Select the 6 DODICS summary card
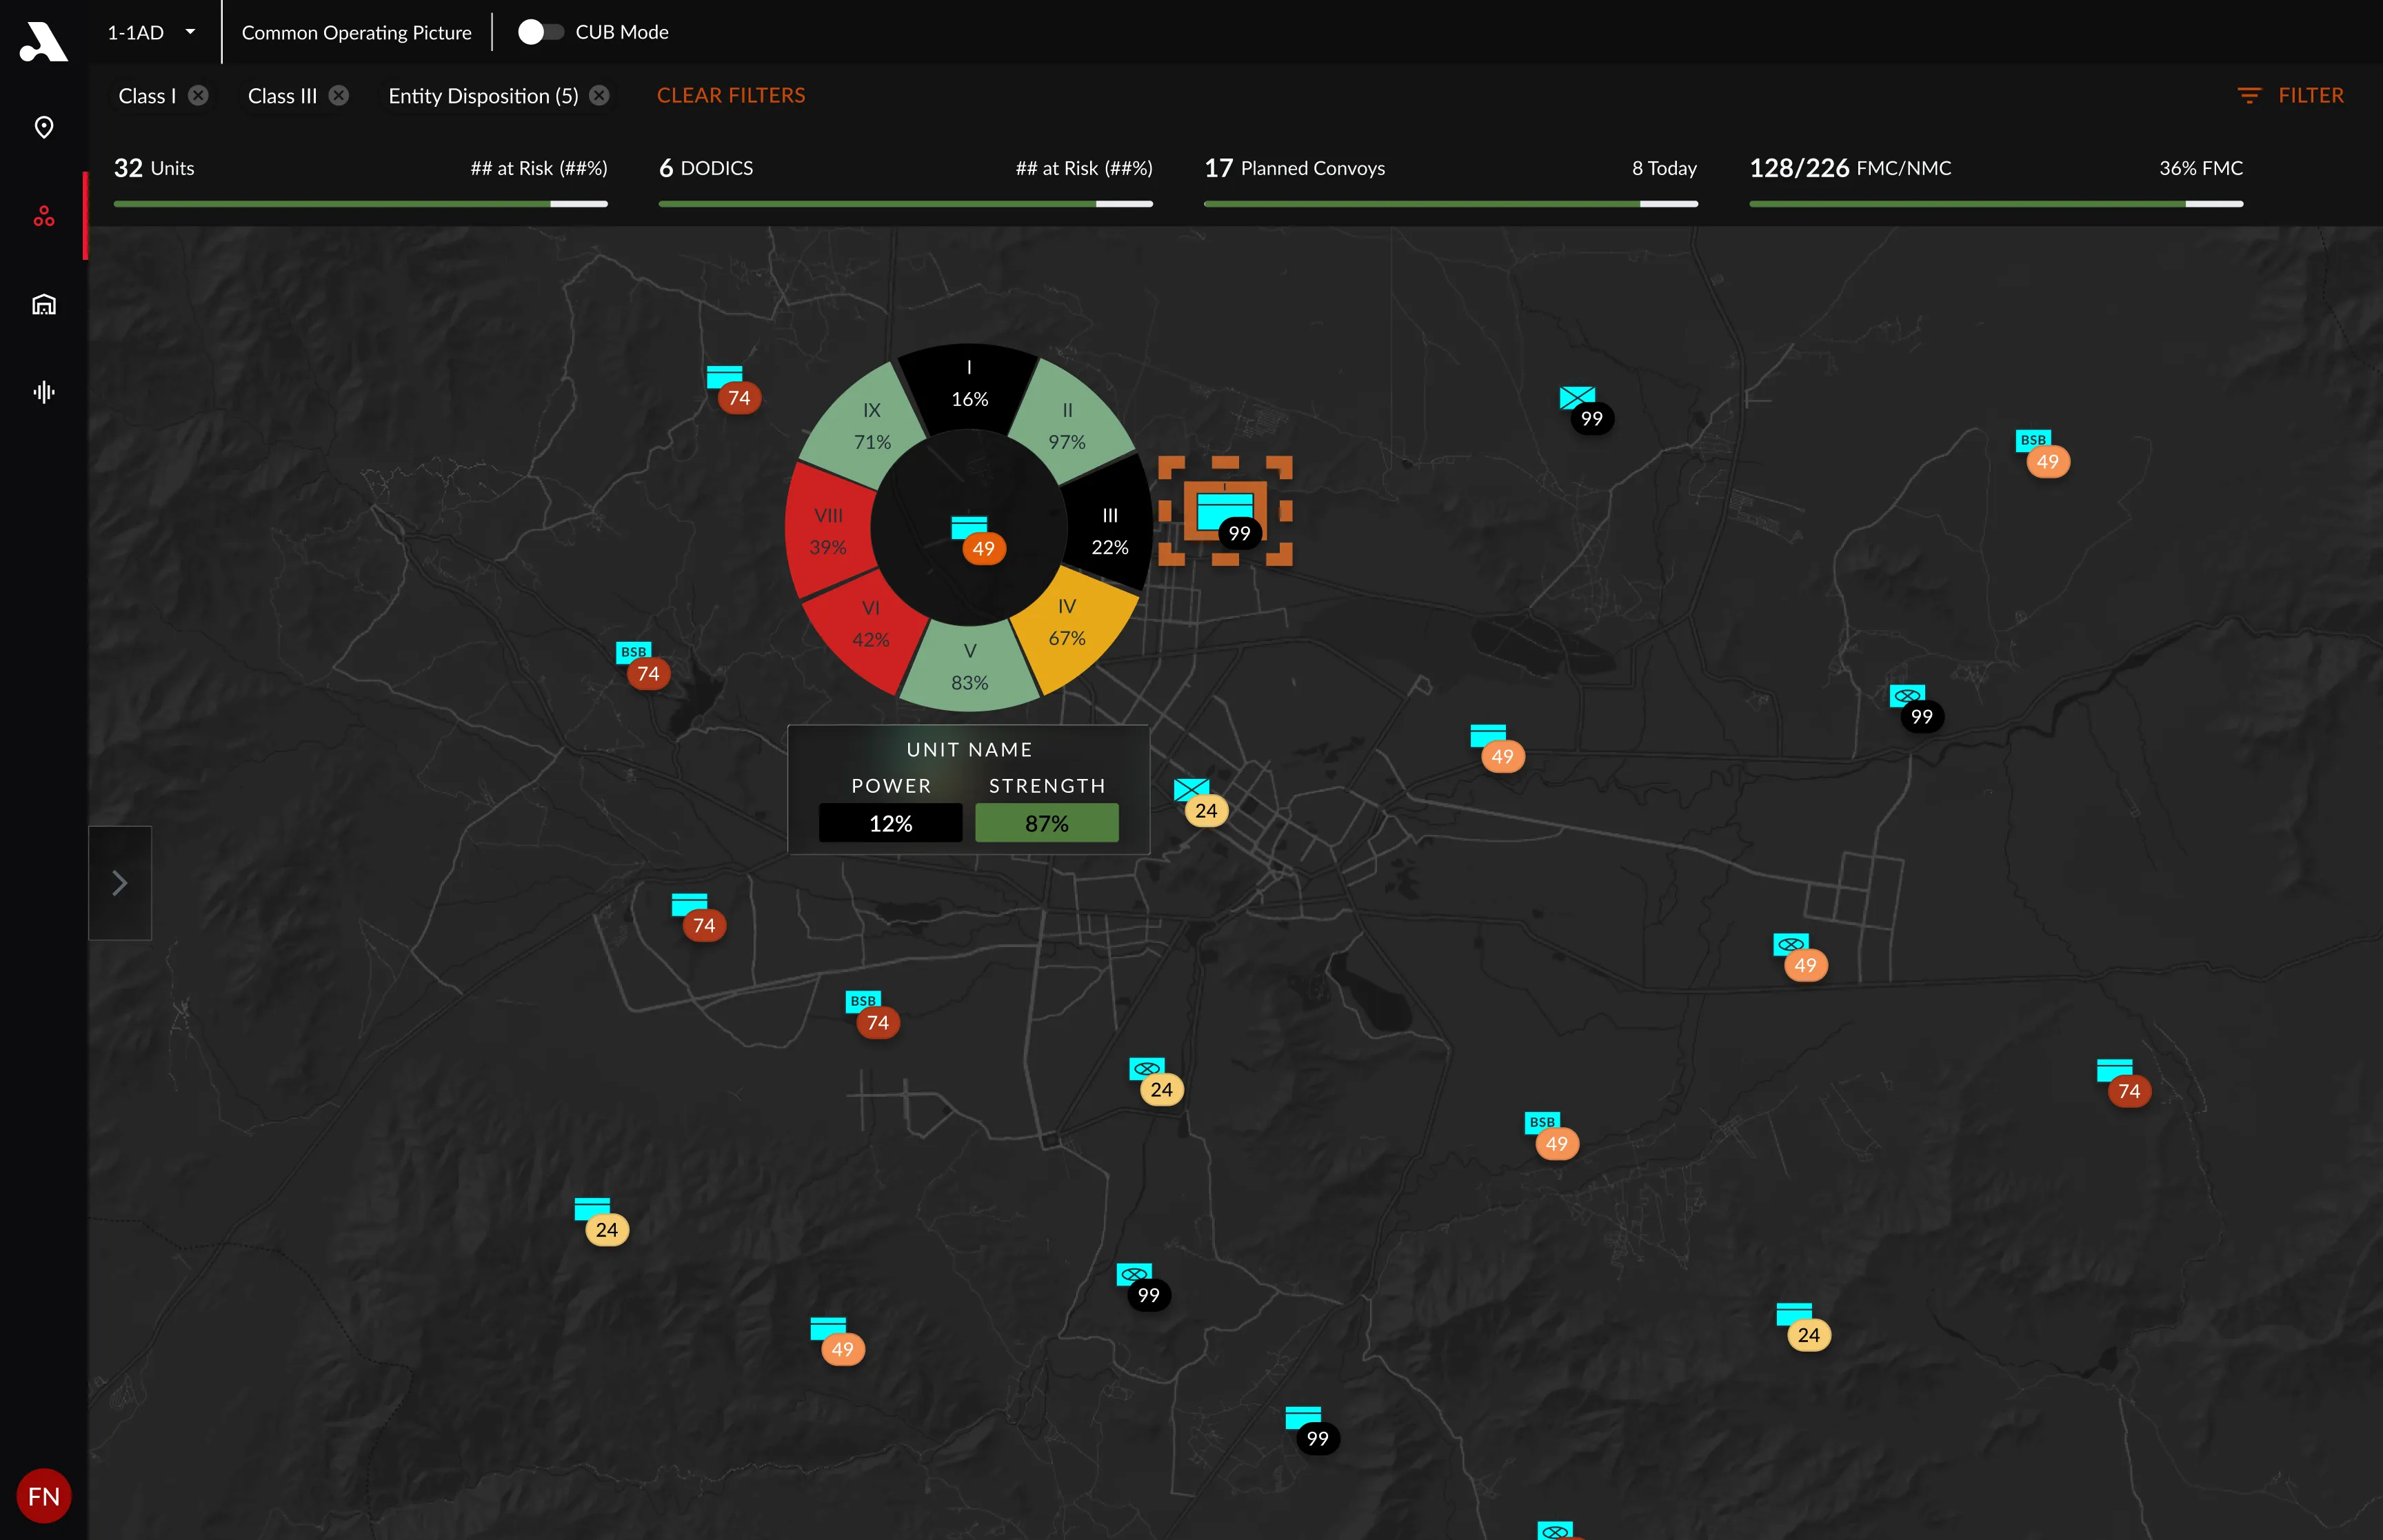The height and width of the screenshot is (1540, 2383). (905, 180)
